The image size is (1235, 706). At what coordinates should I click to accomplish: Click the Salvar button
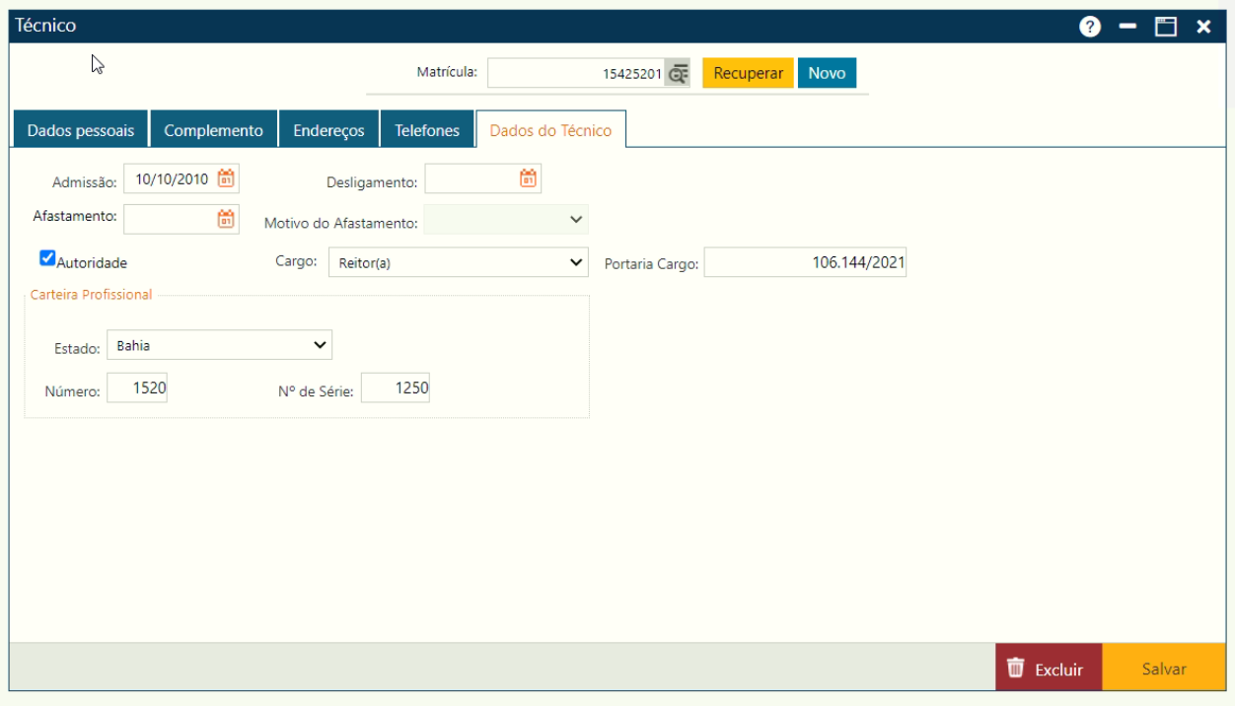[1163, 669]
